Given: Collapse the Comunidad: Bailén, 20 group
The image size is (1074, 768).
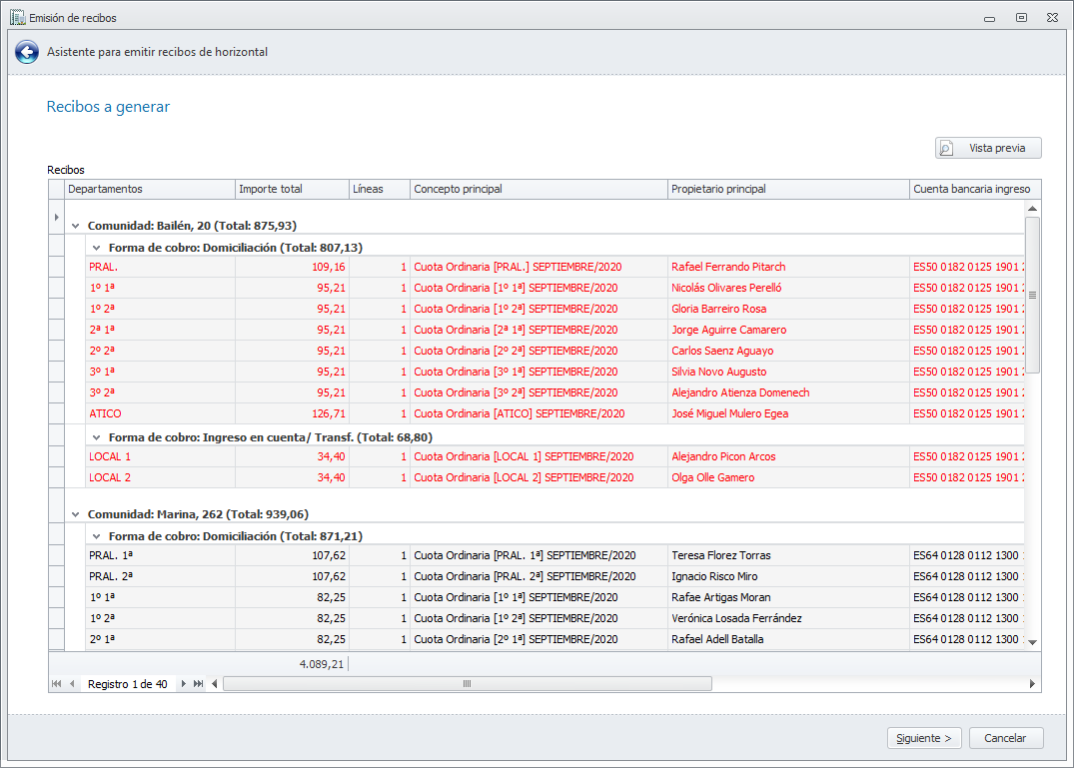Looking at the screenshot, I should point(76,226).
